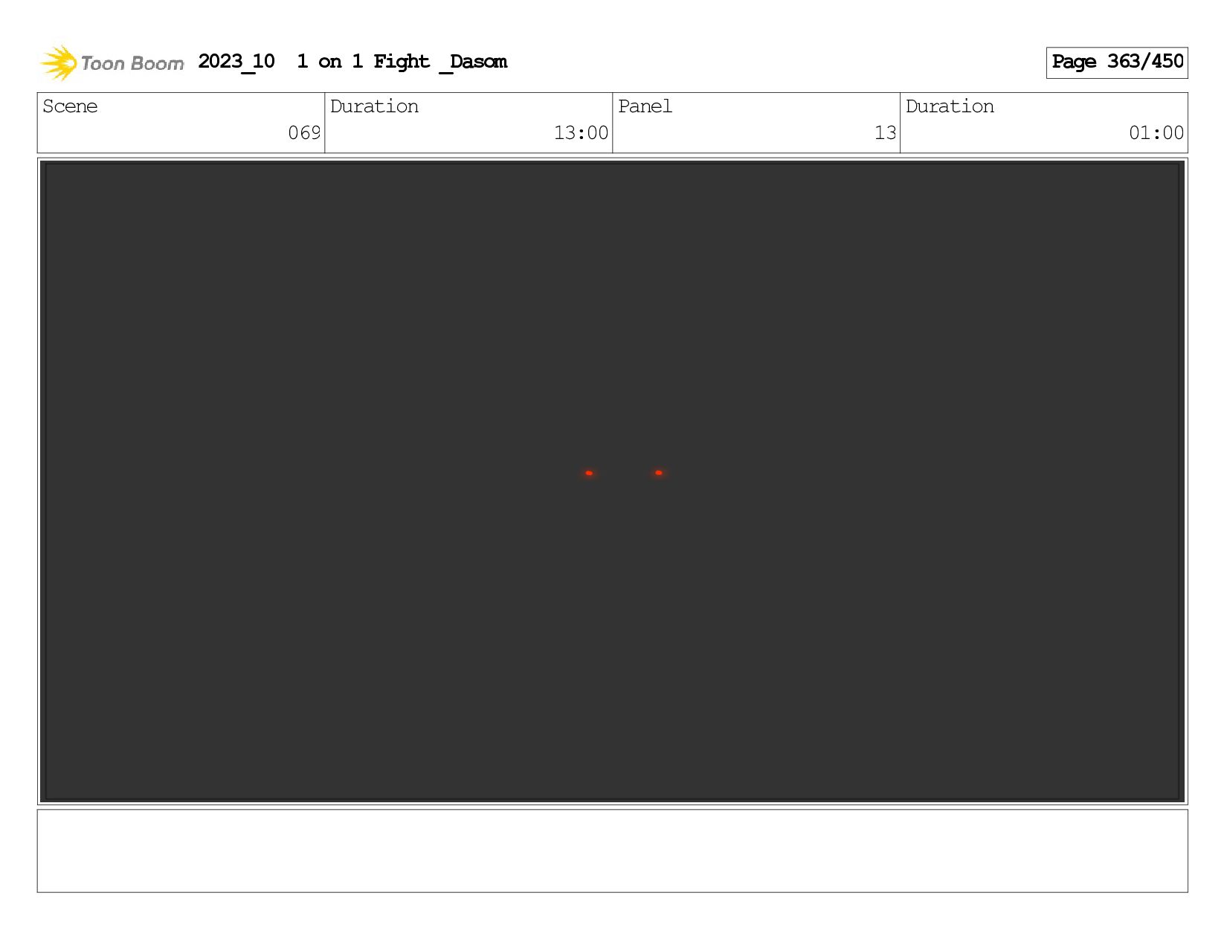
Task: Select the project title '2023_10 1 on 1 Fight _Dasom'
Action: pos(352,62)
